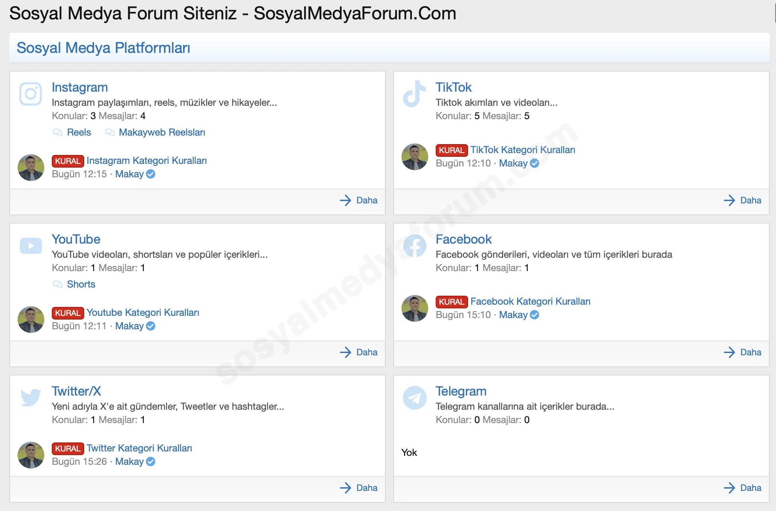Viewport: 776px width, 511px height.
Task: Click the Twitter bird icon
Action: pos(31,397)
